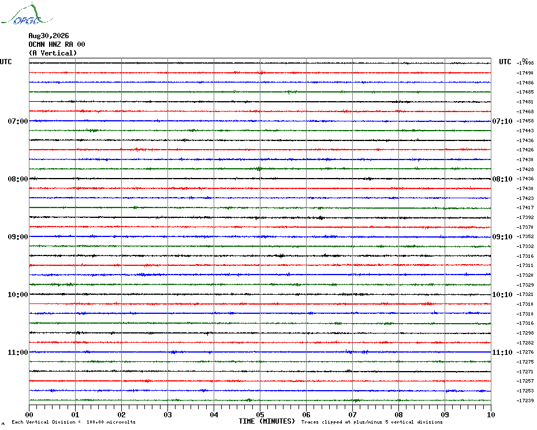
Task: Click the DC offset value -17392
Action: 525,217
